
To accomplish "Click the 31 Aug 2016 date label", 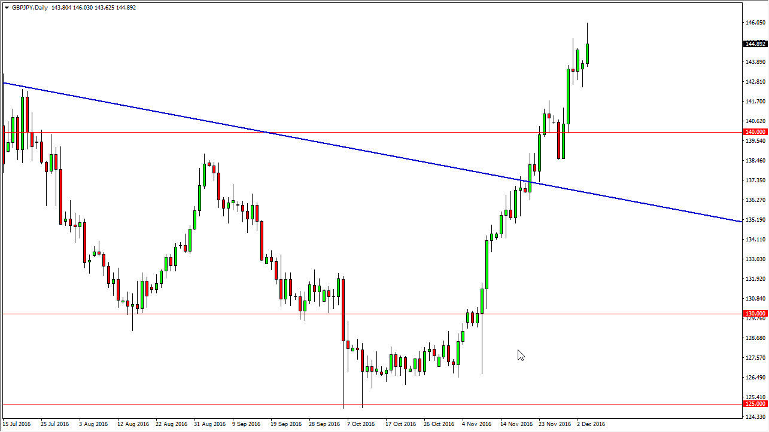I will [x=208, y=424].
